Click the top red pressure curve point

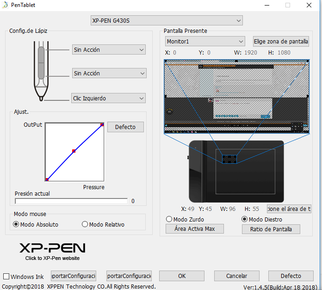[x=102, y=125]
